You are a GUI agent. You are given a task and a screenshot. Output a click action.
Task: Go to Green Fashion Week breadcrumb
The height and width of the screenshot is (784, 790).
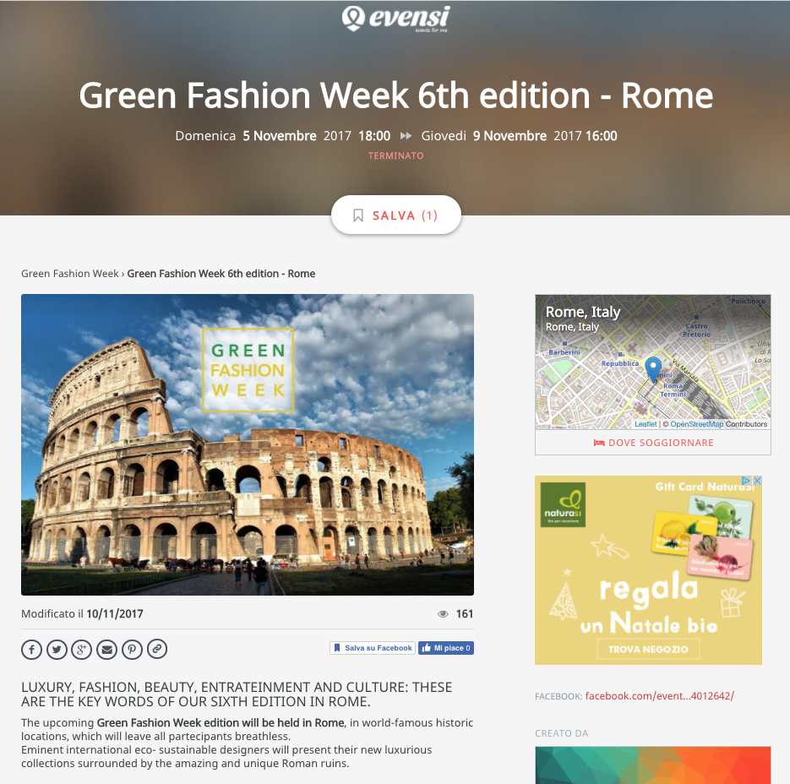click(x=69, y=274)
